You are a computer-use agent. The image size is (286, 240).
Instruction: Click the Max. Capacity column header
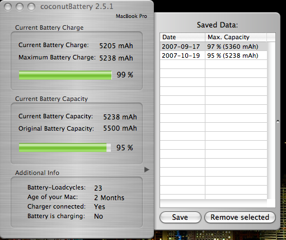tap(236, 37)
